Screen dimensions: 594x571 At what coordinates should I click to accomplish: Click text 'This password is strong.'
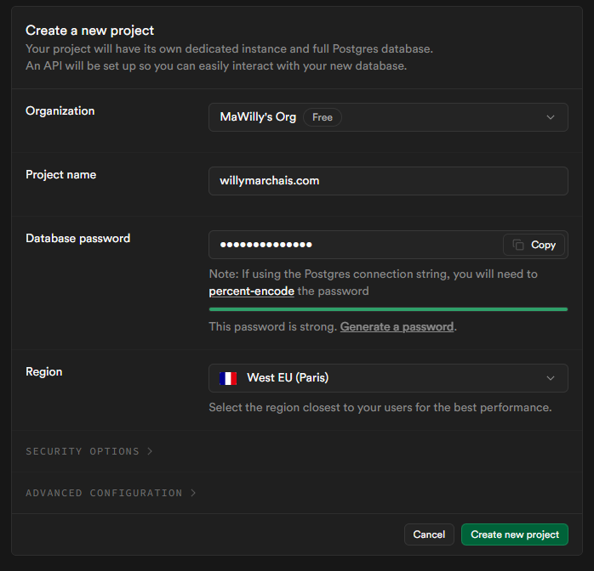point(273,327)
